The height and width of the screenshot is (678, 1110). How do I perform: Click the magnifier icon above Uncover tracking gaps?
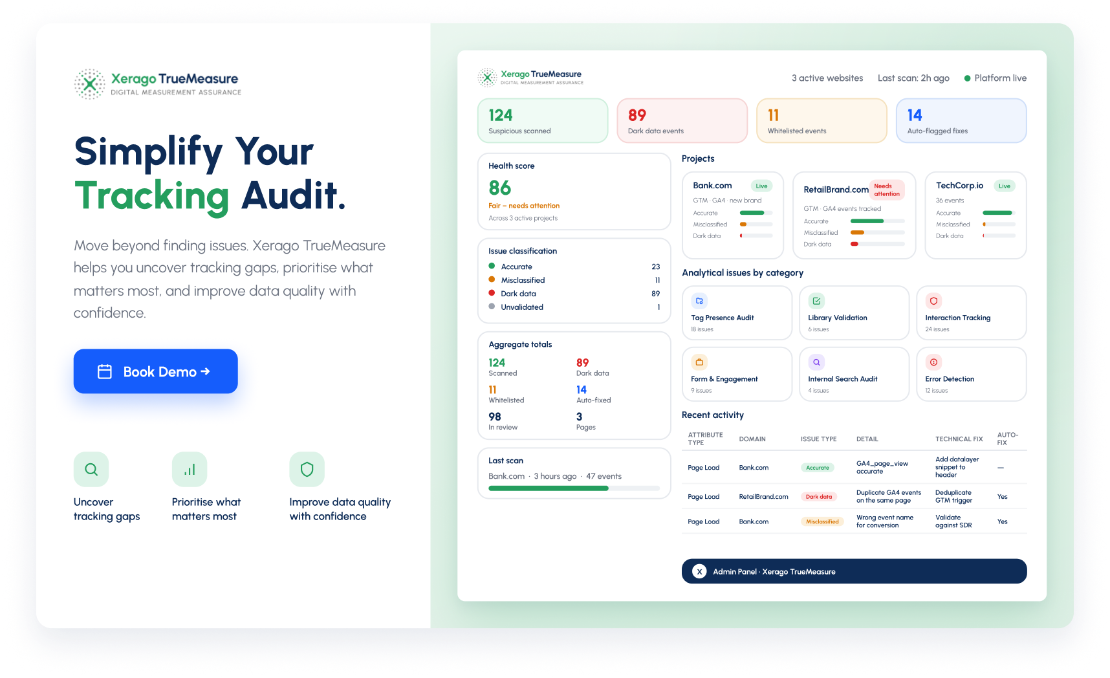[x=91, y=469]
